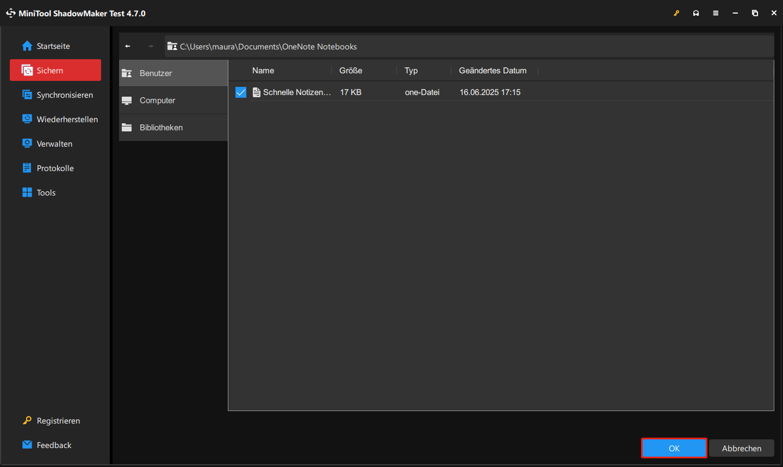
Task: Click the path bar folder icon
Action: [172, 46]
